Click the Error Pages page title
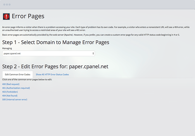195x136 pixels. tap(28, 16)
